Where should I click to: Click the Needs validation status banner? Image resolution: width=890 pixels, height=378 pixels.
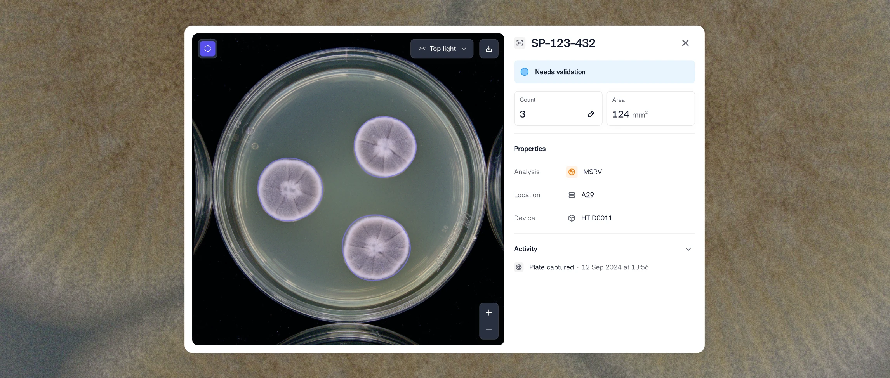(x=604, y=72)
